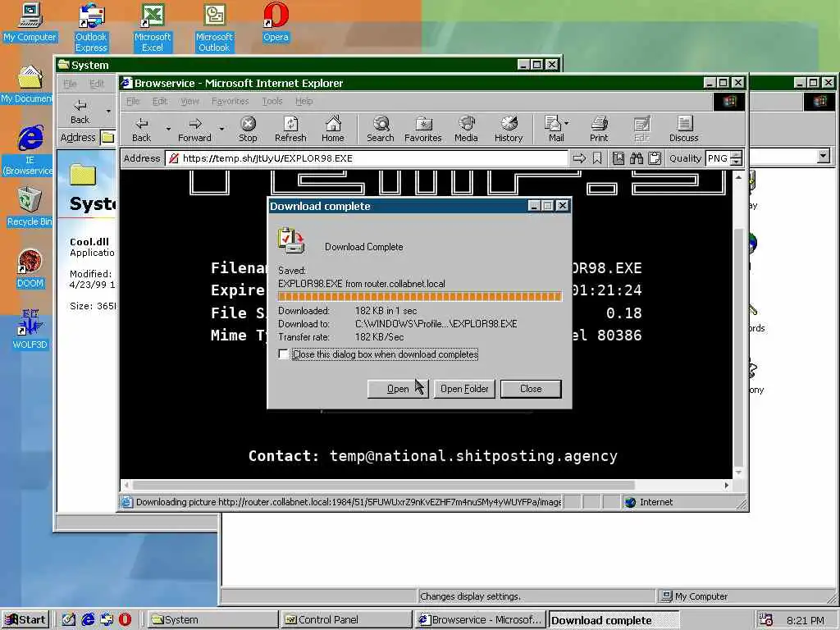Open address dropdown in rear window
840x630 pixels.
click(824, 156)
